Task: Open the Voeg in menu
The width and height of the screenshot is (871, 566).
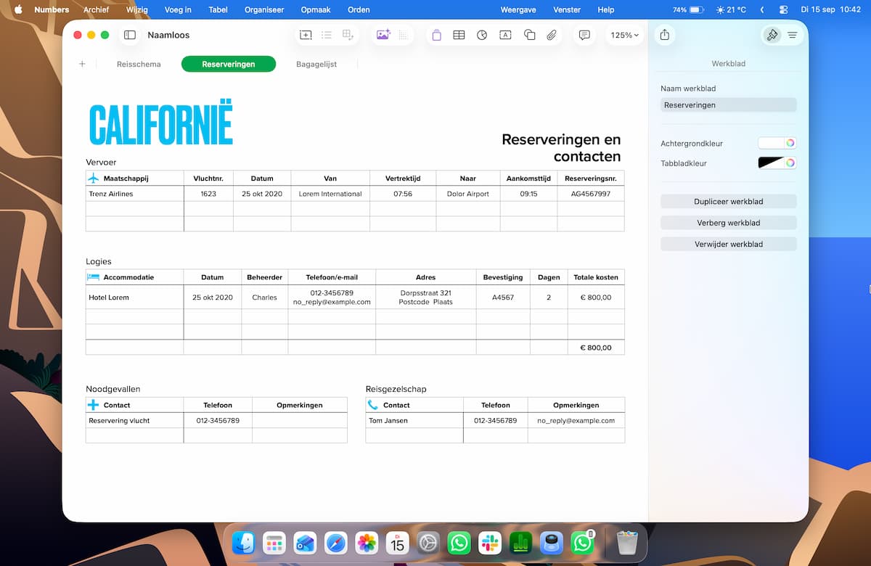Action: pyautogui.click(x=179, y=10)
